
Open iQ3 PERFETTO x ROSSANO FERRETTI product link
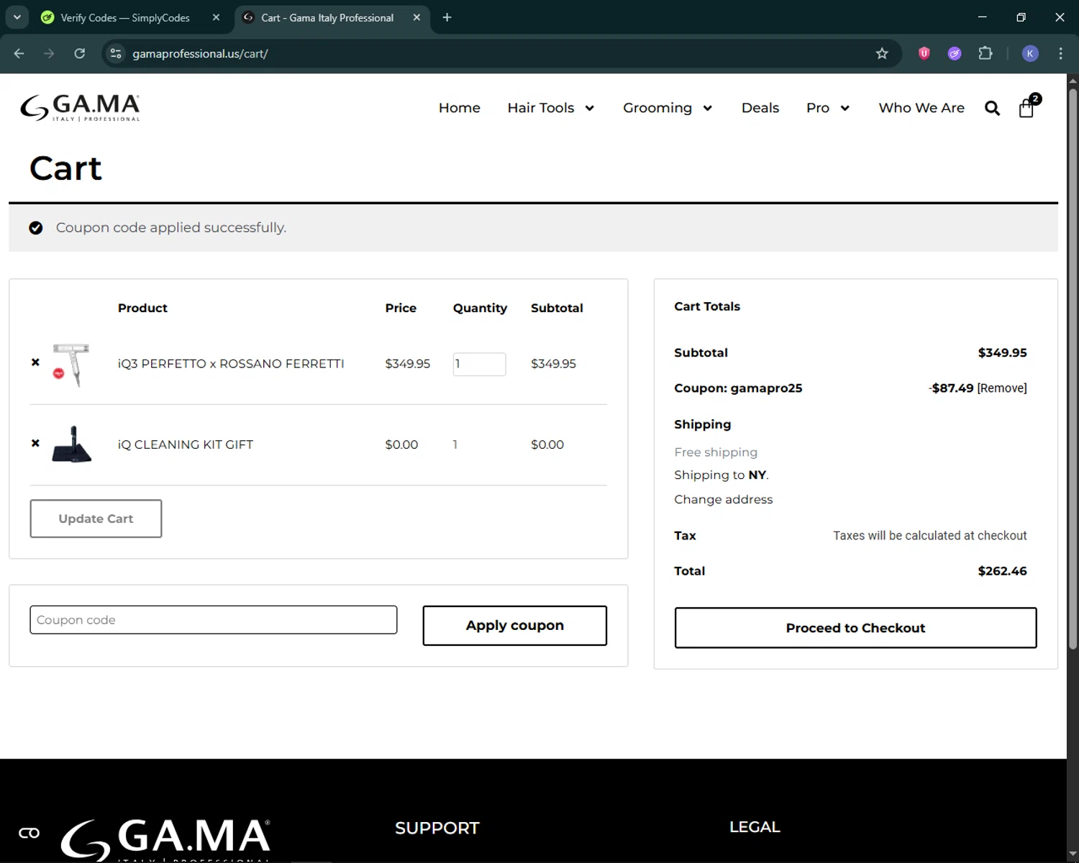click(231, 364)
